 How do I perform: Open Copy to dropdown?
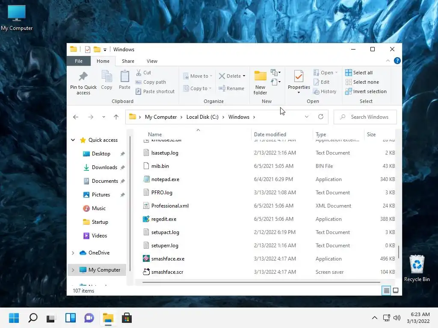click(x=197, y=88)
